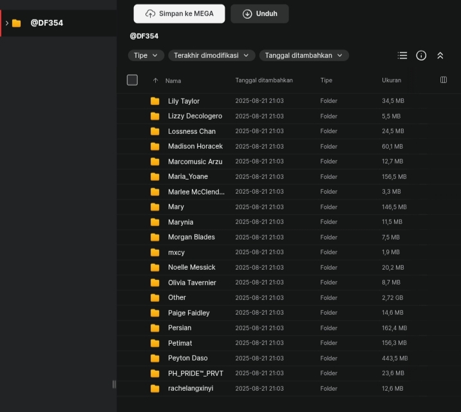
Task: Click the Other folder icon
Action: coord(155,297)
